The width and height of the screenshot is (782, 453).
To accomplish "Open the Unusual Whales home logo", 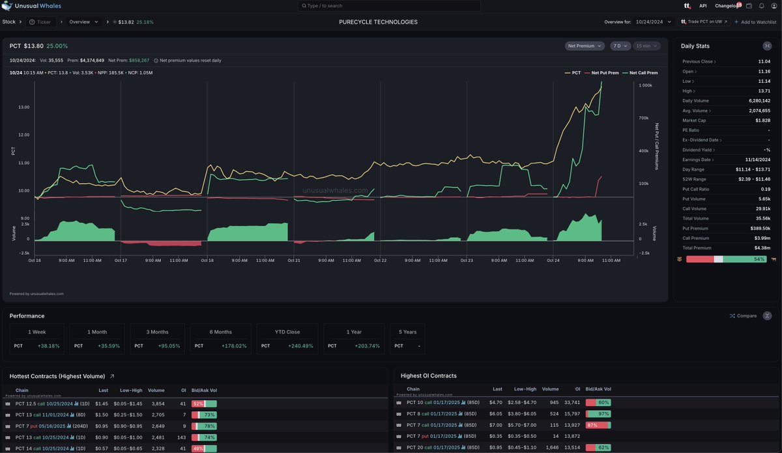I will 30,6.
